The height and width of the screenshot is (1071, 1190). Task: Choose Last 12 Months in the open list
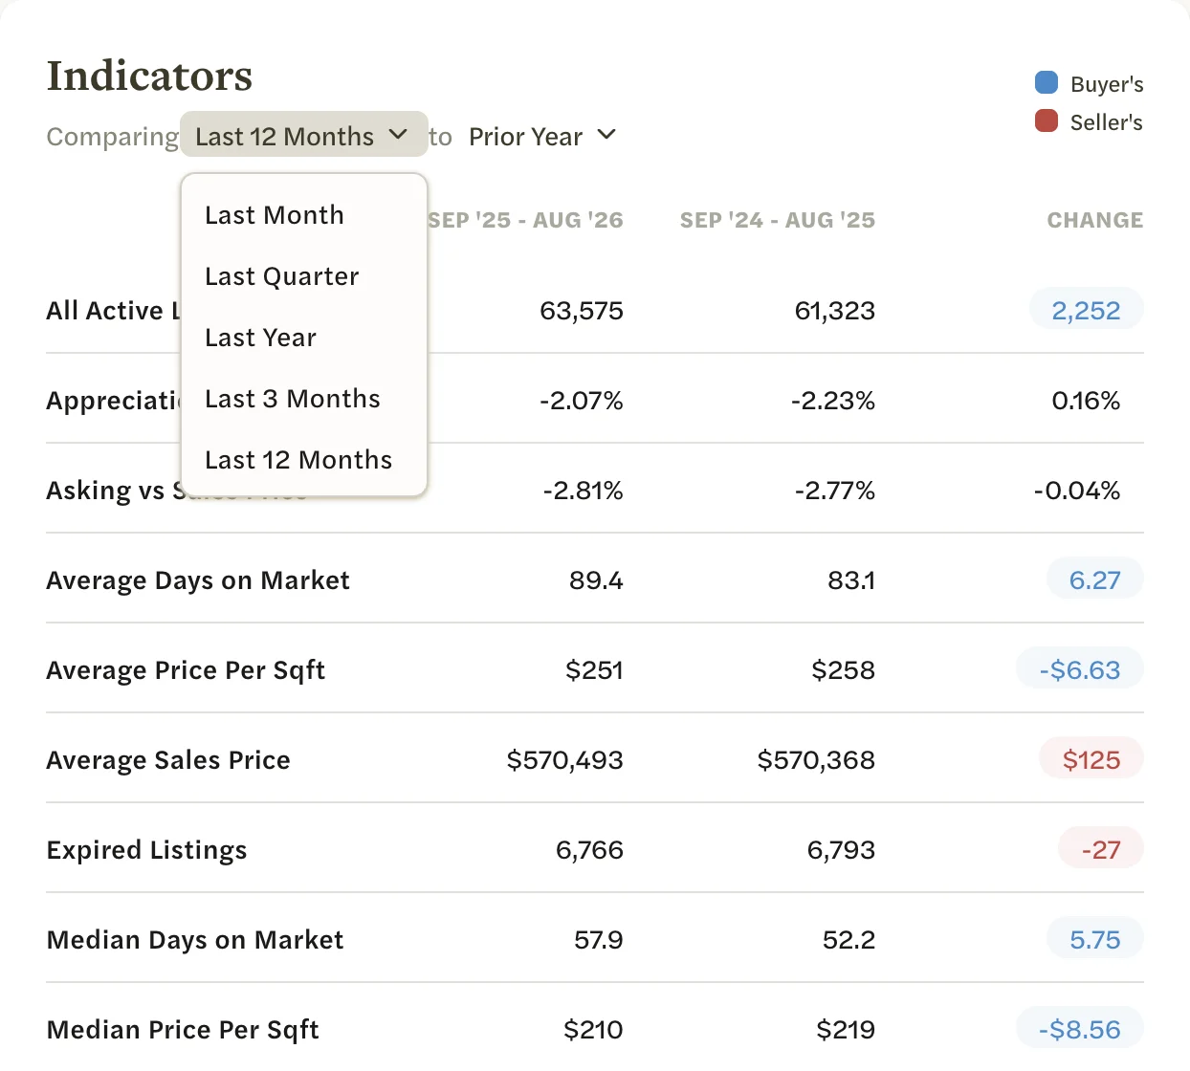point(303,460)
